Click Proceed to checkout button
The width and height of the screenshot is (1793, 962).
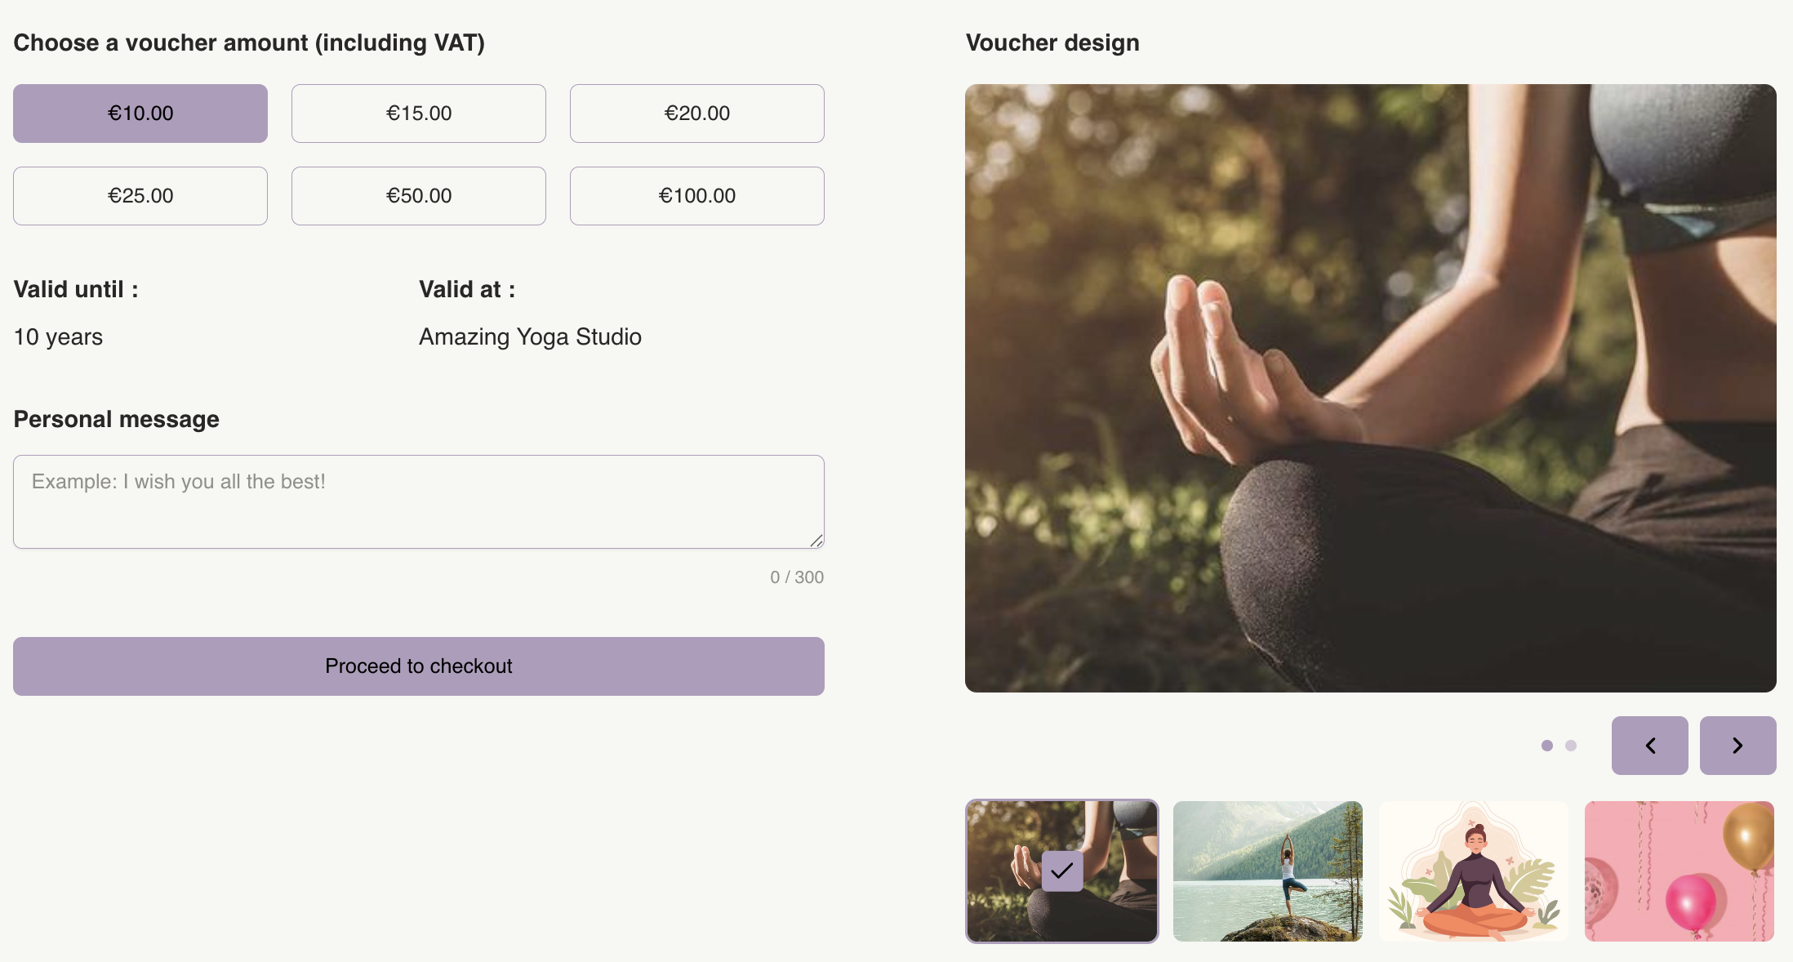419,666
